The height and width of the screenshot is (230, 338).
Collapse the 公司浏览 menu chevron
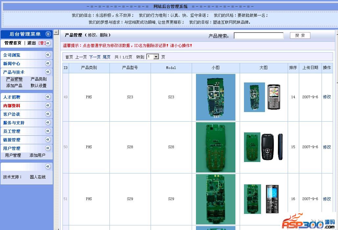[48, 55]
